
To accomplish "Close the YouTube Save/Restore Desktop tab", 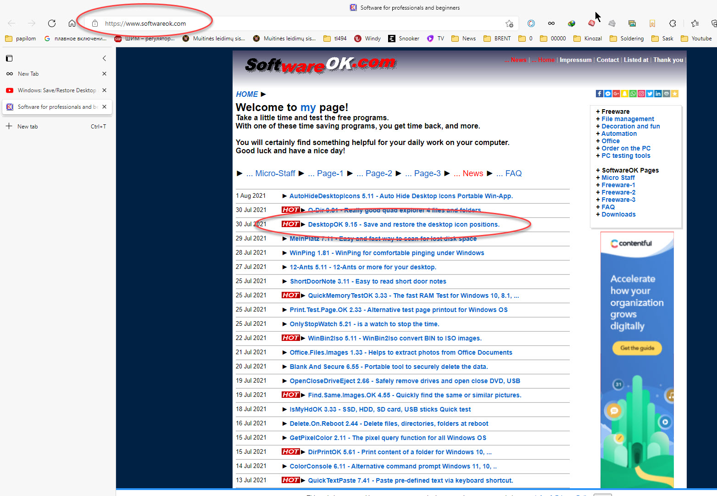I will point(104,90).
